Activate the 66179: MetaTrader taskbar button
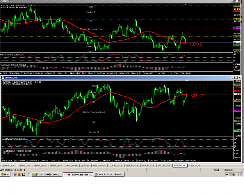This screenshot has height=195, width=244. pyautogui.click(x=78, y=175)
